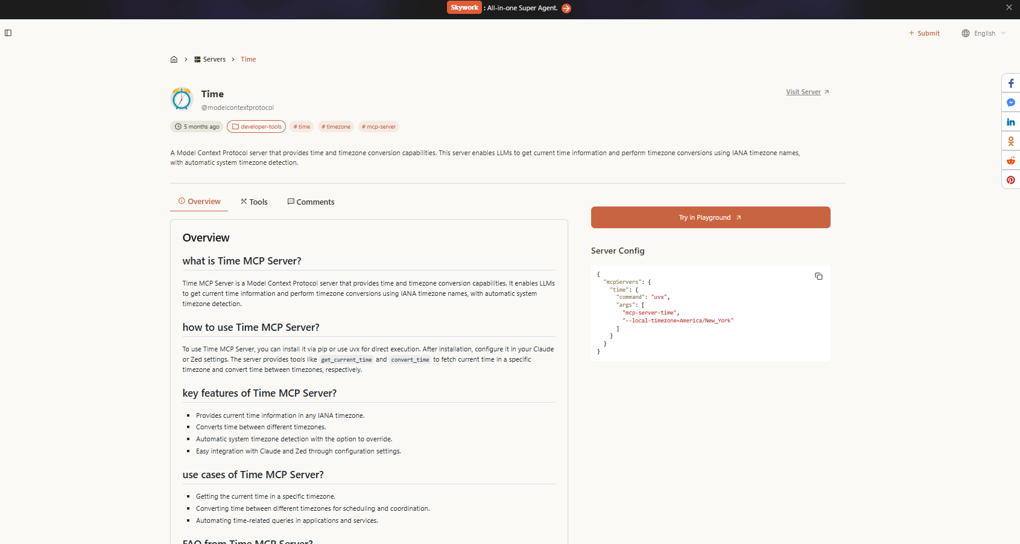Click 'Getting the current time in a specific timezone.' bullet
This screenshot has height=544, width=1020.
(x=265, y=496)
